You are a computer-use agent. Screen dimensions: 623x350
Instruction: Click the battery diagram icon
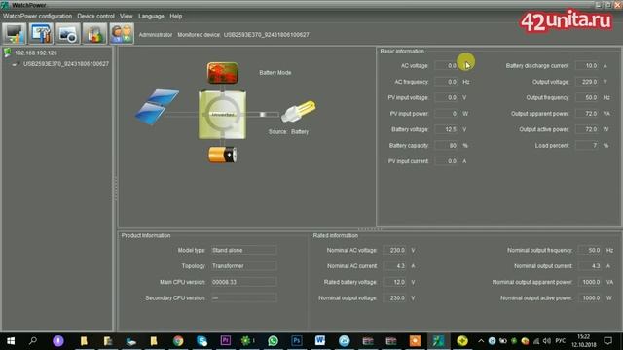coord(223,155)
